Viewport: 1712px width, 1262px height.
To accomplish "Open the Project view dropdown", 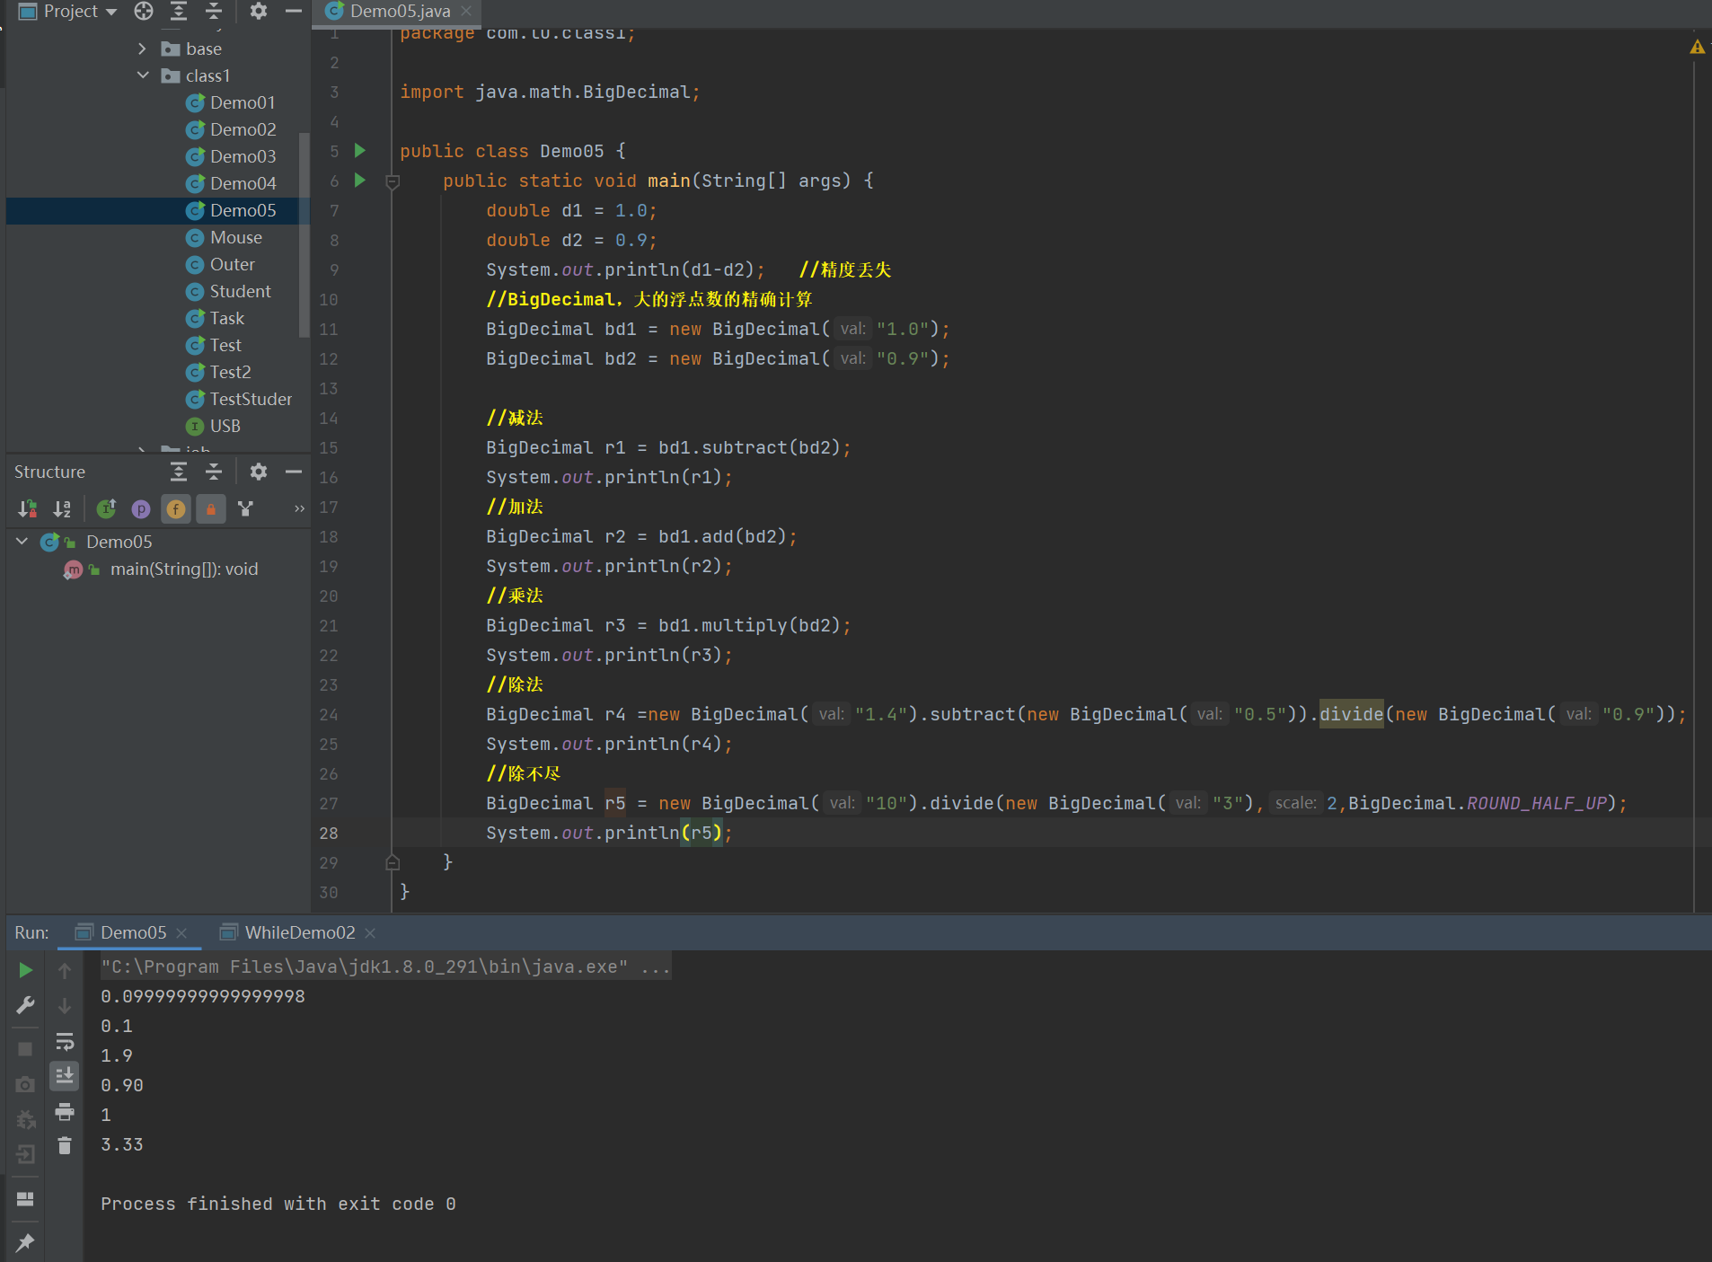I will [111, 12].
